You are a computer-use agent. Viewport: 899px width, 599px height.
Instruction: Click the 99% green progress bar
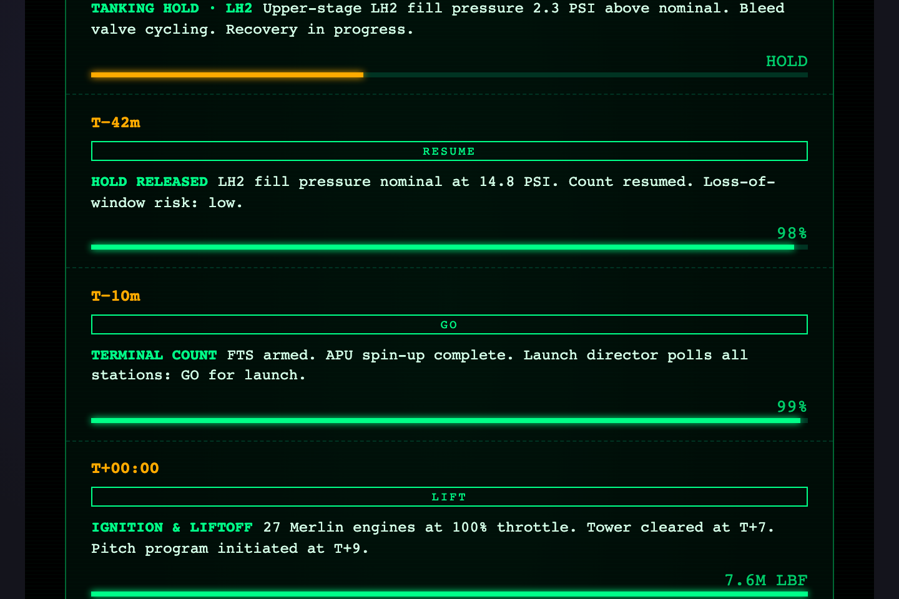(446, 421)
